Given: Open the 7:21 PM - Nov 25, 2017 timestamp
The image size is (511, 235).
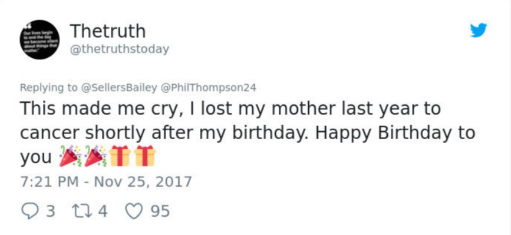Looking at the screenshot, I should 106,180.
